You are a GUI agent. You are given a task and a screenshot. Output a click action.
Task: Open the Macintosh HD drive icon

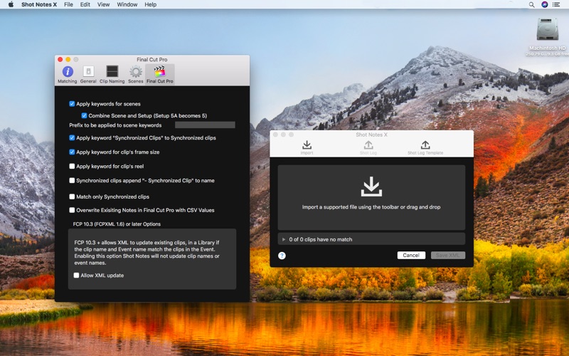coord(547,29)
